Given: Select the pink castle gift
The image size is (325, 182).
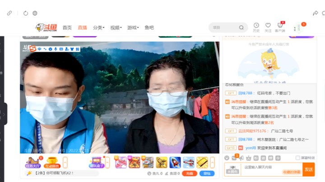Looking at the screenshot, I should (x=121, y=162).
